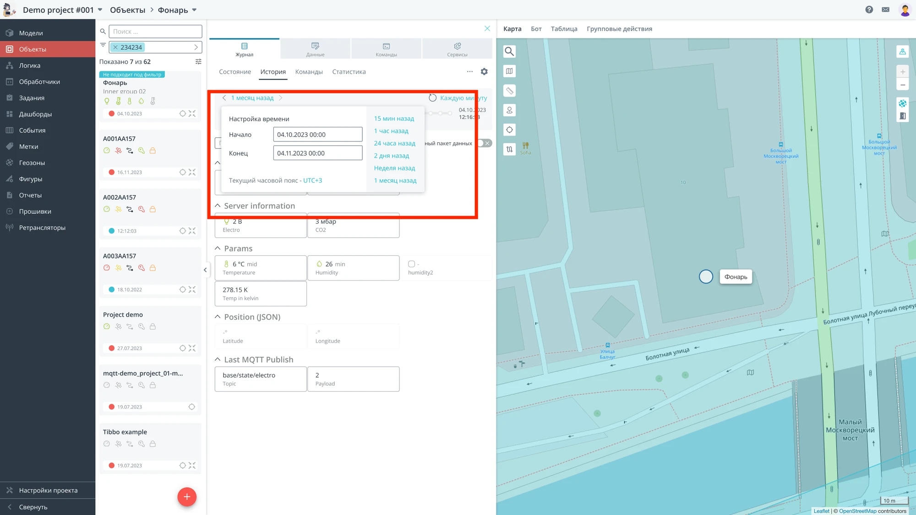Click the map search magnifier tool

509,51
